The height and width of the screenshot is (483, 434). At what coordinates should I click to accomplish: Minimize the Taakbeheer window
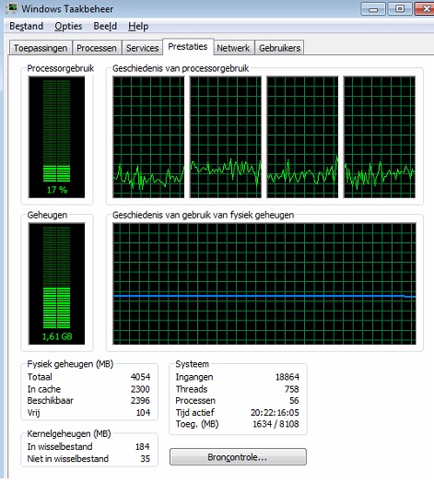373,9
